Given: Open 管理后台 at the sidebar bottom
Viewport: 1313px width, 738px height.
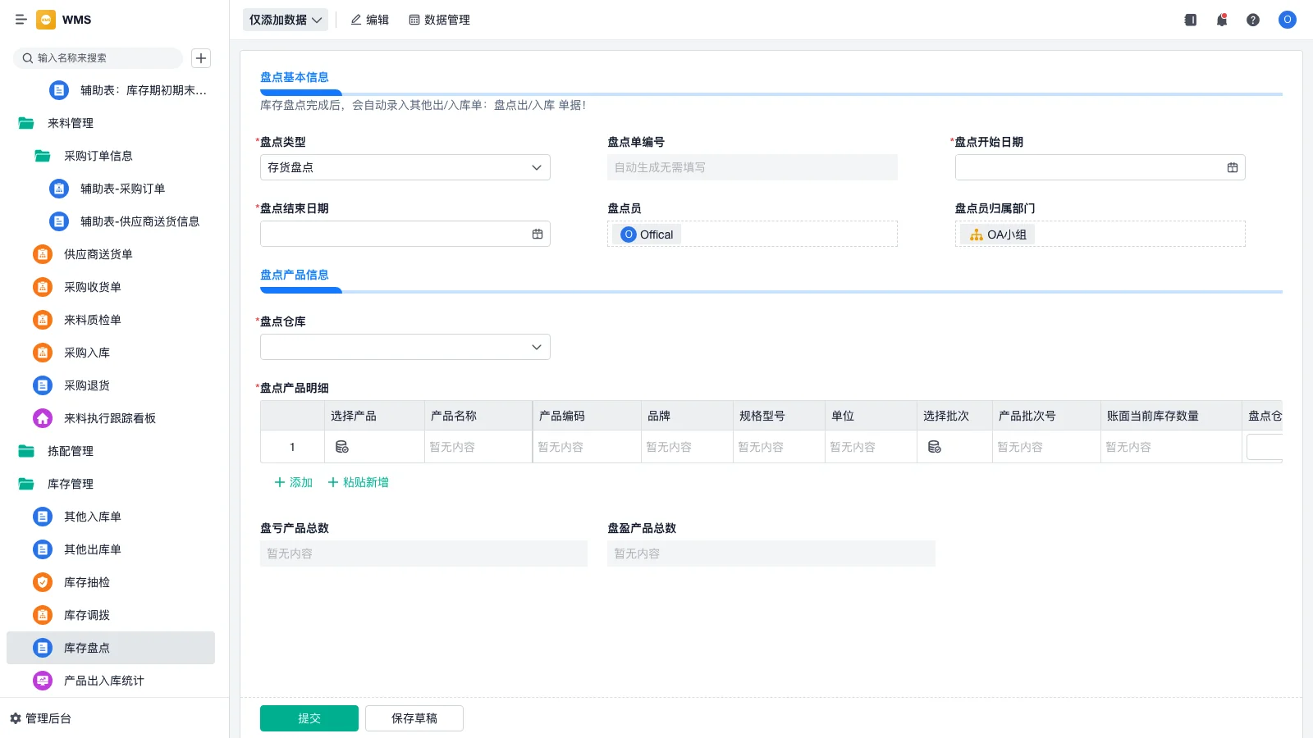Looking at the screenshot, I should pos(41,718).
